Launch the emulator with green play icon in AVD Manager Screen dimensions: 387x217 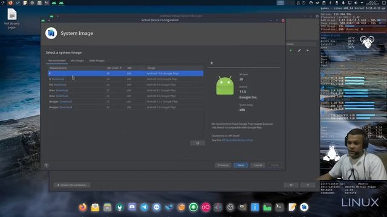pos(291,51)
